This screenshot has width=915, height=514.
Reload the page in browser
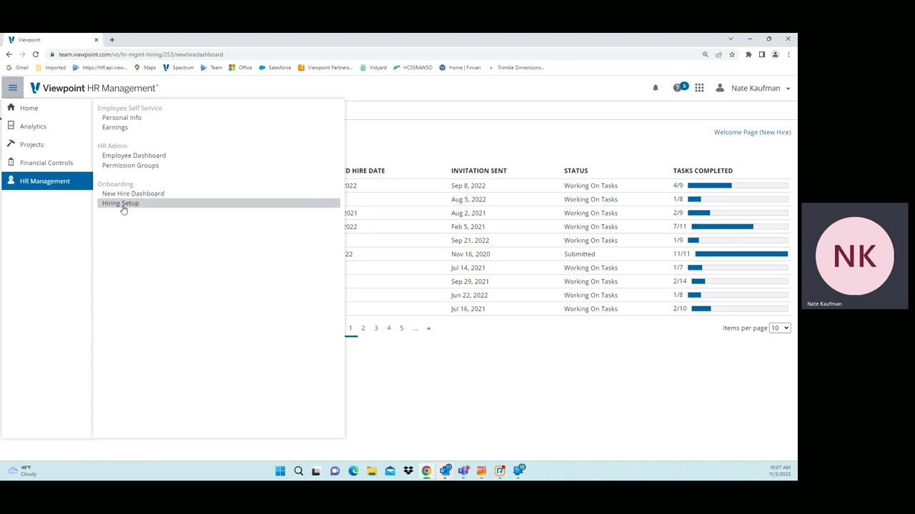35,54
